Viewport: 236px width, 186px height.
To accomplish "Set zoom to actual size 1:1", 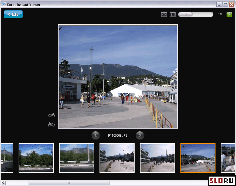I will pyautogui.click(x=173, y=15).
